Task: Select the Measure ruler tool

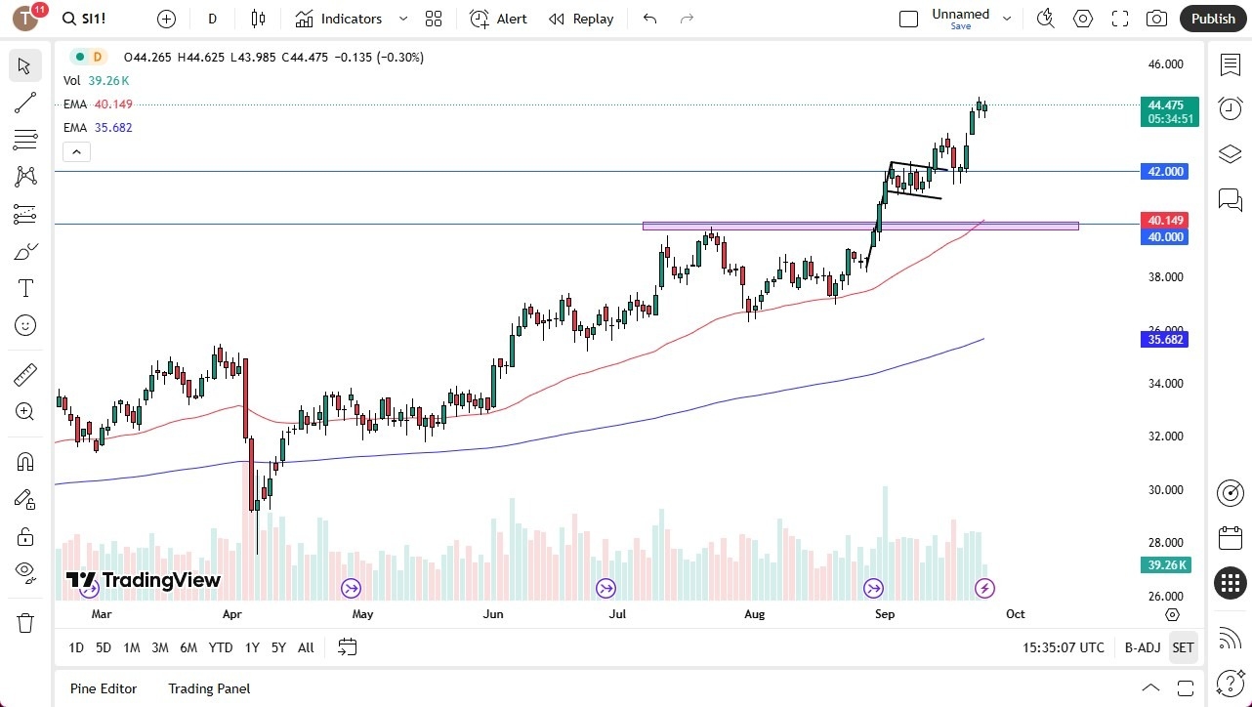Action: click(x=24, y=374)
